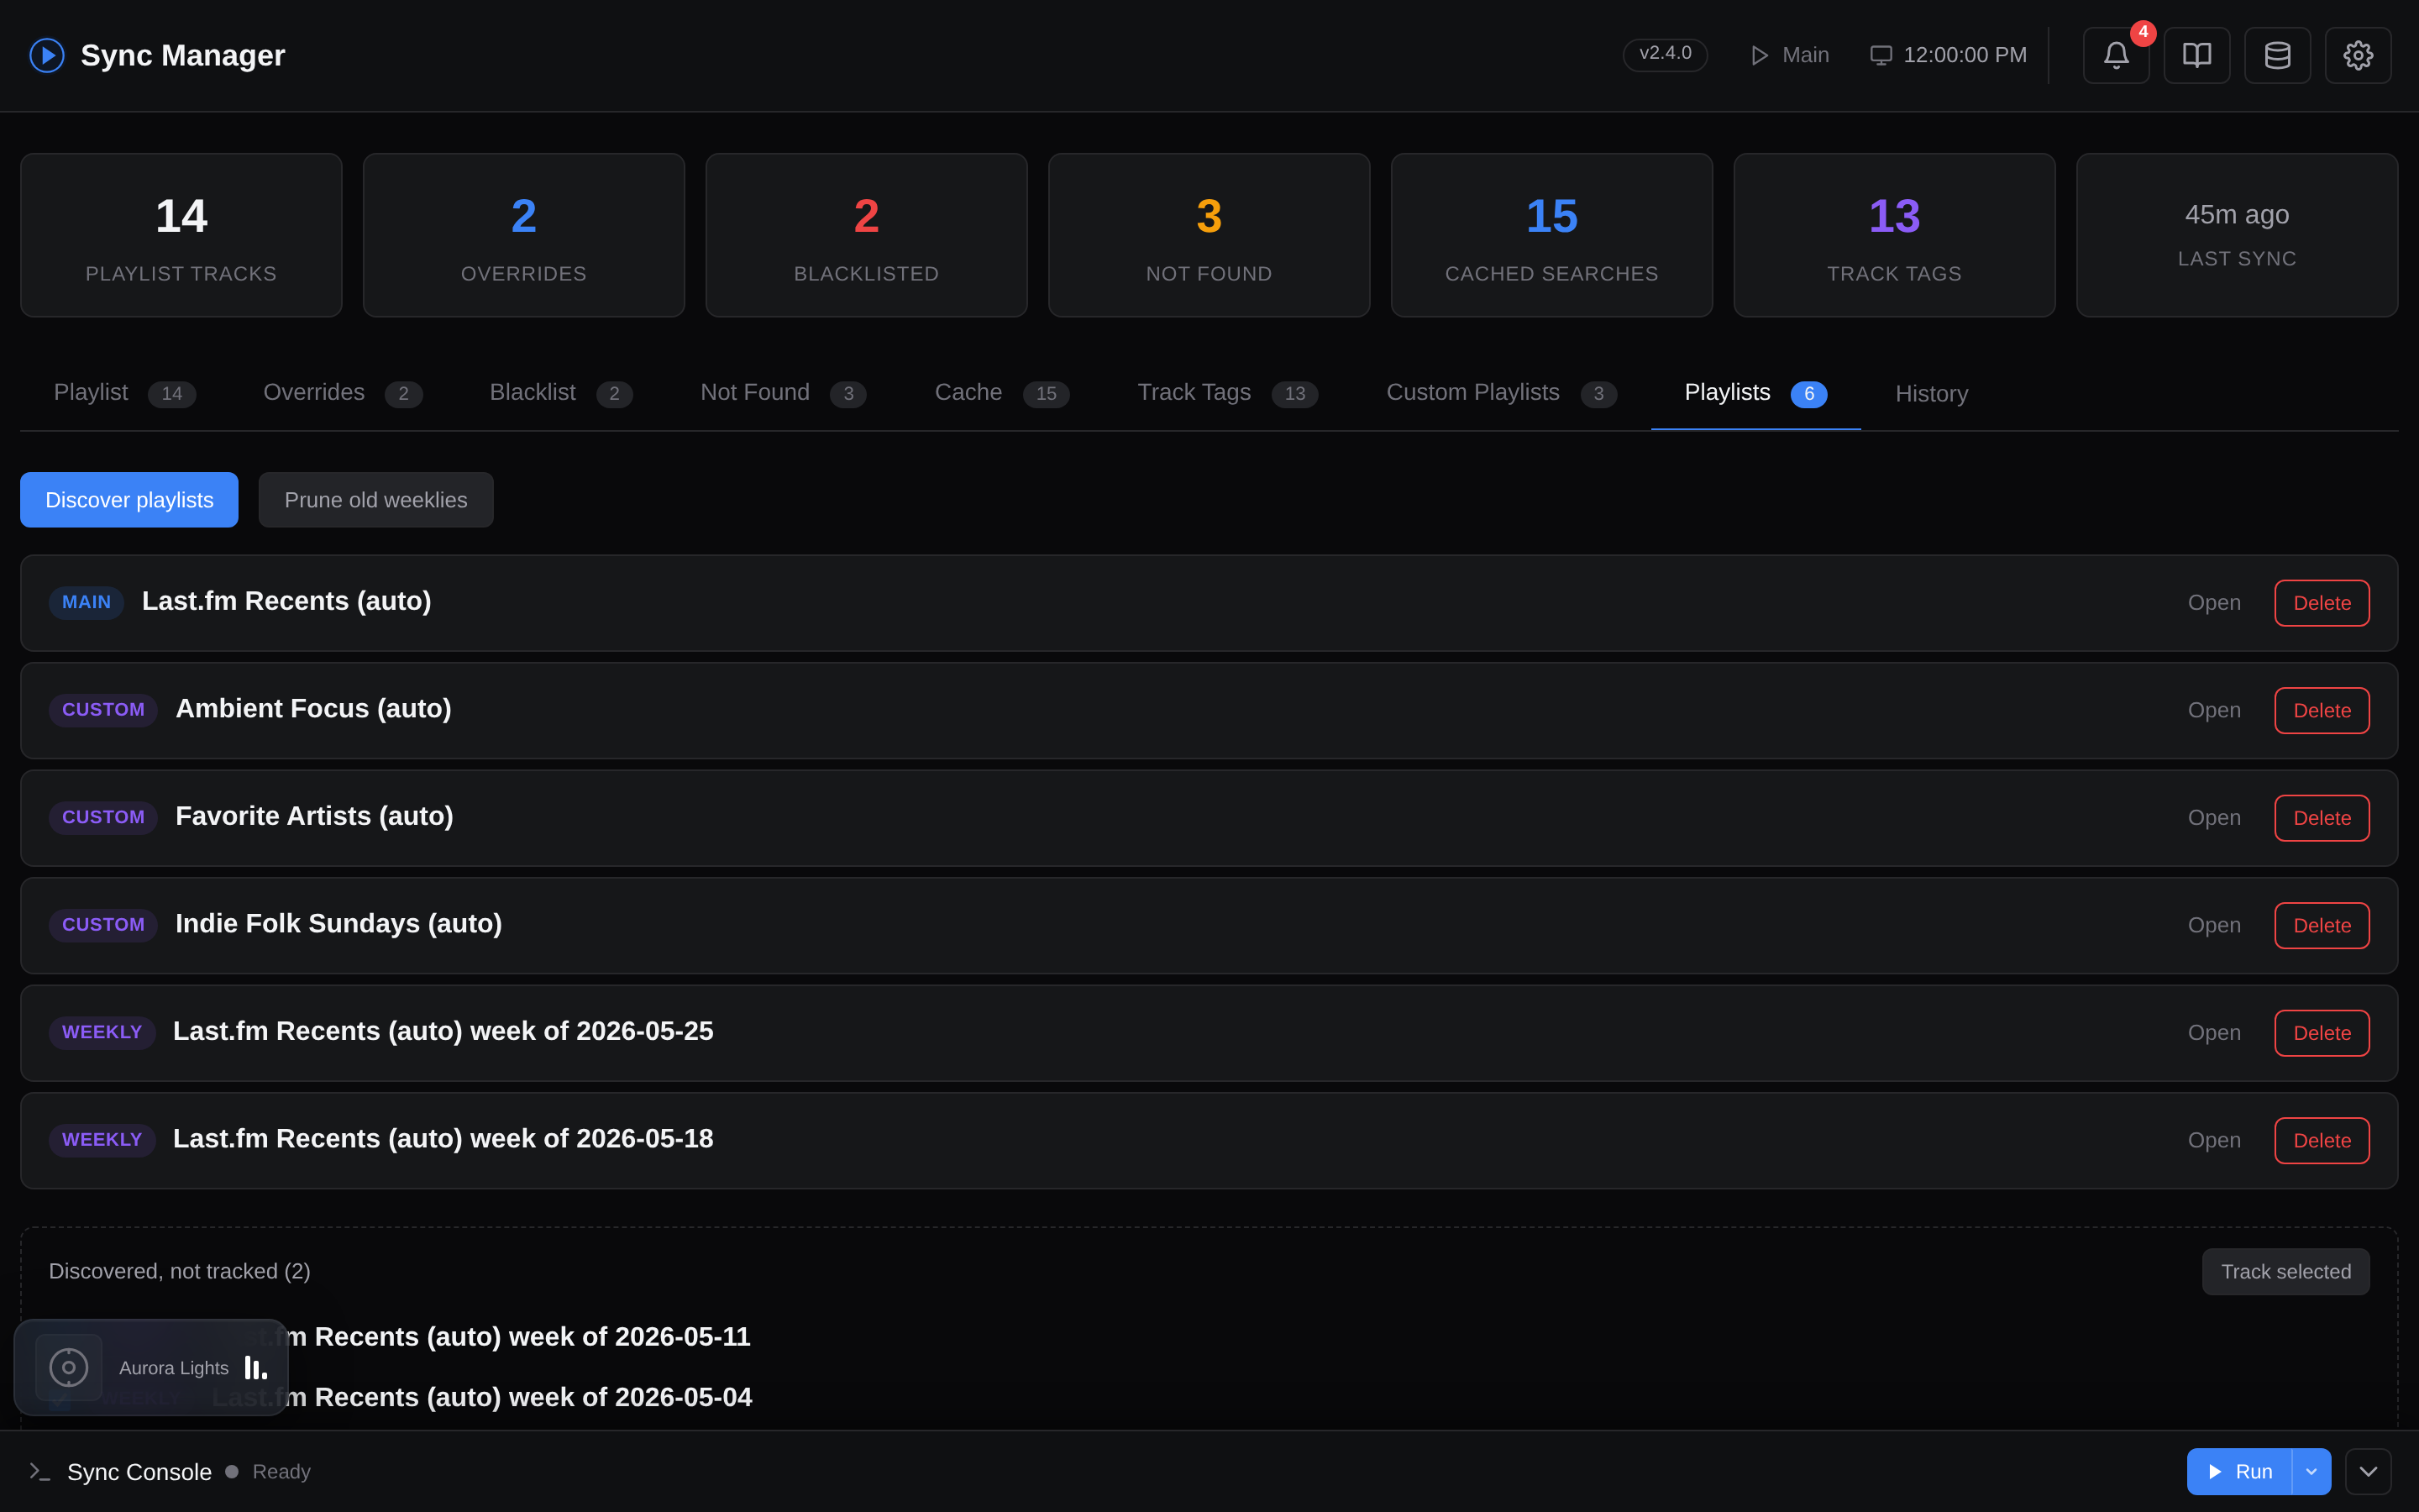Open the database icon in header
The height and width of the screenshot is (1512, 2419).
(2277, 55)
